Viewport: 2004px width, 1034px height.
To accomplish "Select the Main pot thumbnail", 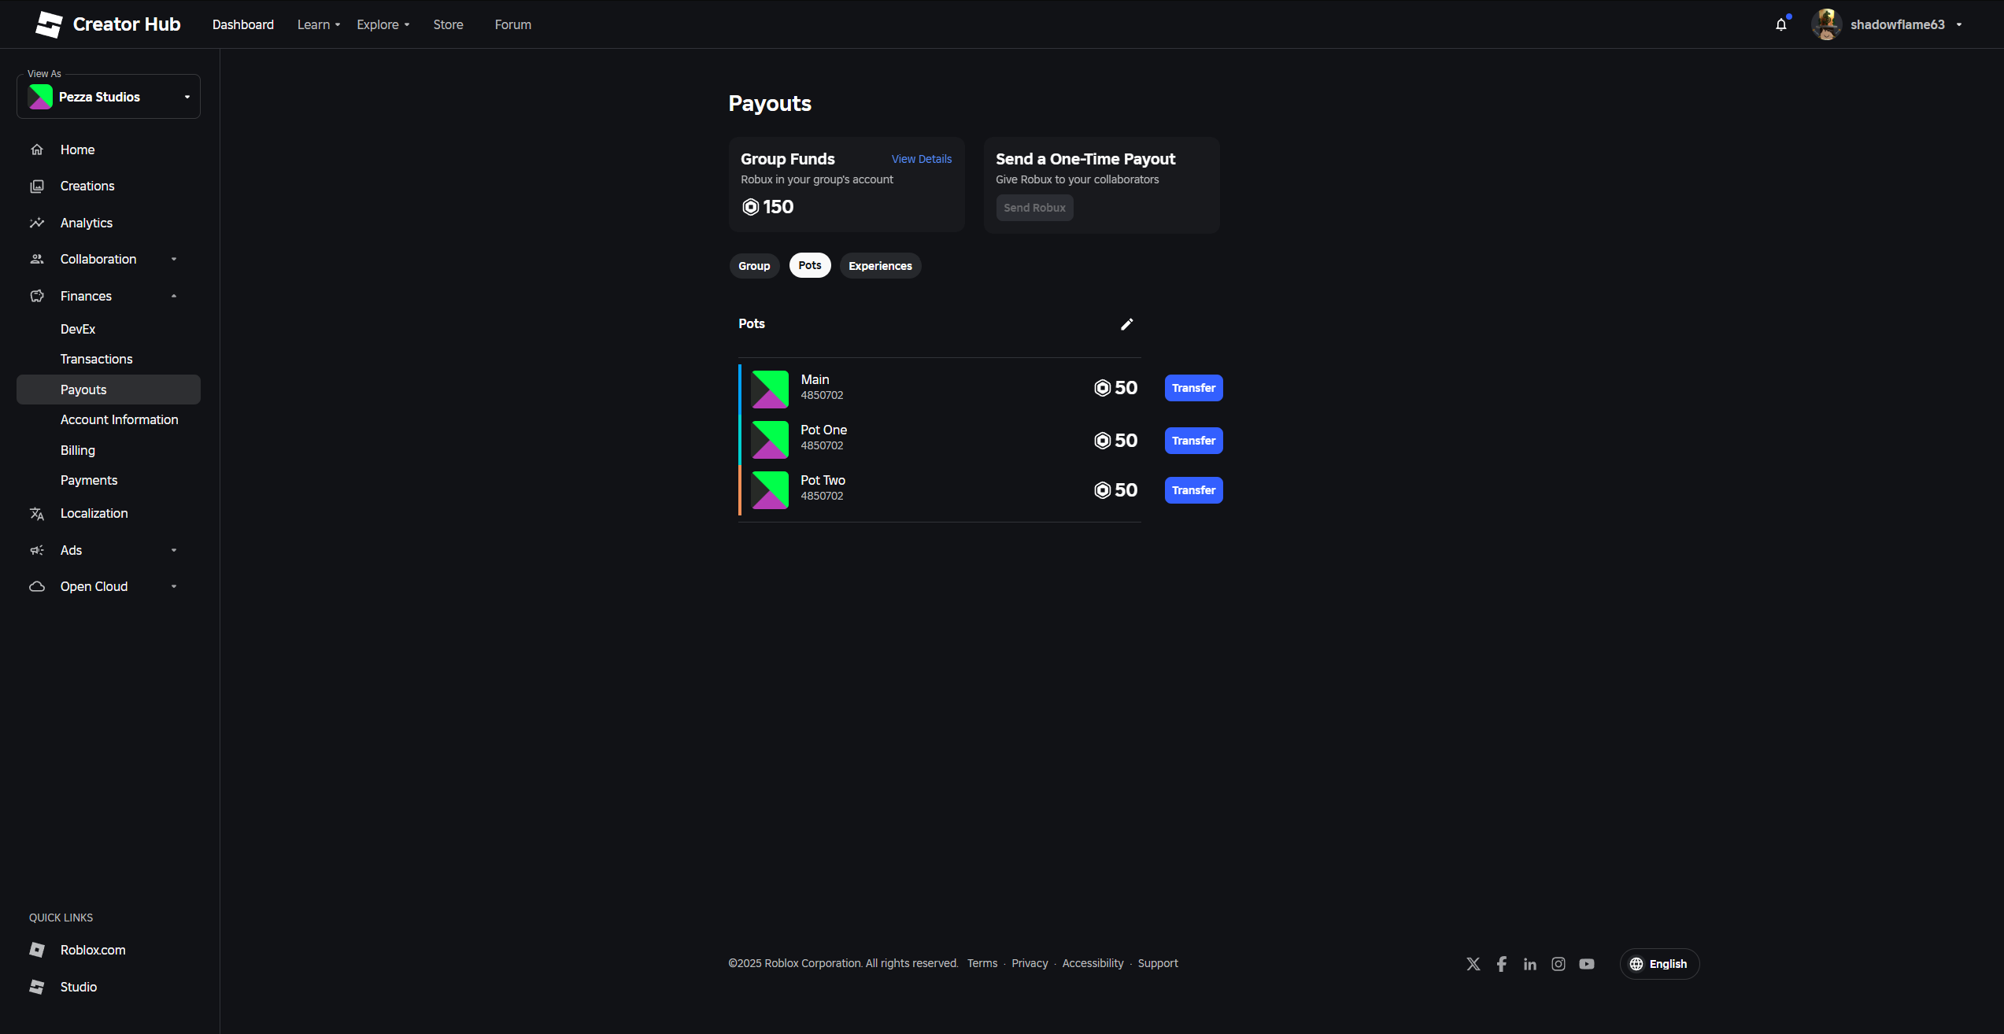I will (770, 390).
